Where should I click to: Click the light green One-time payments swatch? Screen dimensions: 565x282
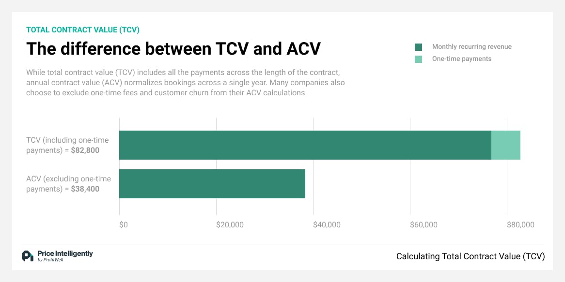point(418,59)
